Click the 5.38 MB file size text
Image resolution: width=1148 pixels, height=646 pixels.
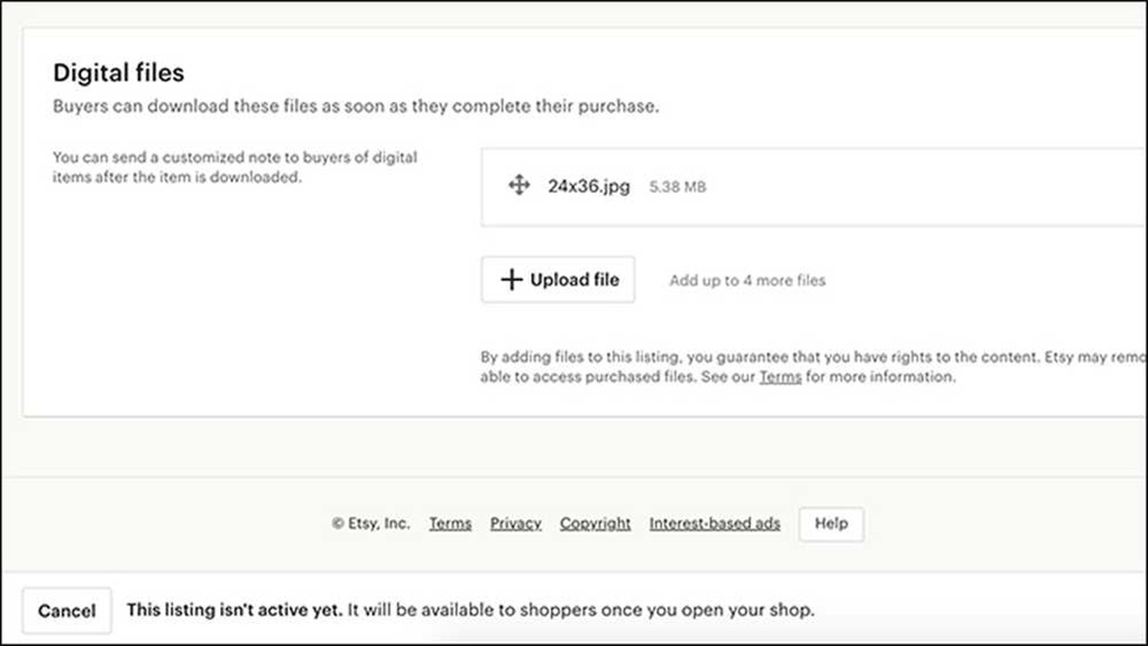677,187
